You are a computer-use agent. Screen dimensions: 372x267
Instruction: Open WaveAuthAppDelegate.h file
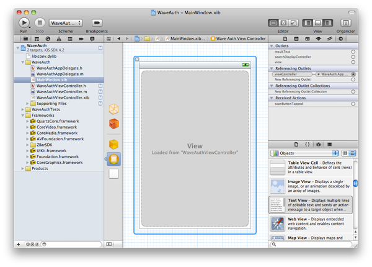tap(60, 68)
